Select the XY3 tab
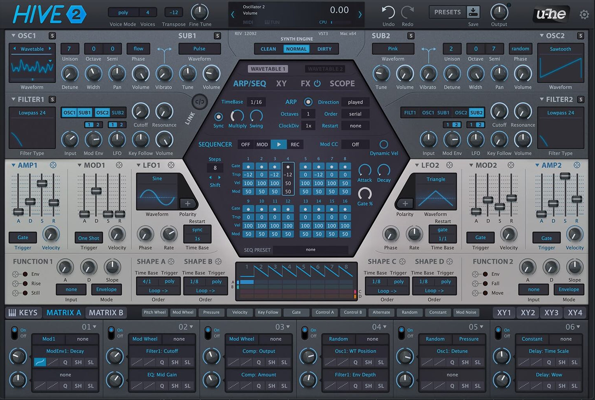 (x=551, y=313)
